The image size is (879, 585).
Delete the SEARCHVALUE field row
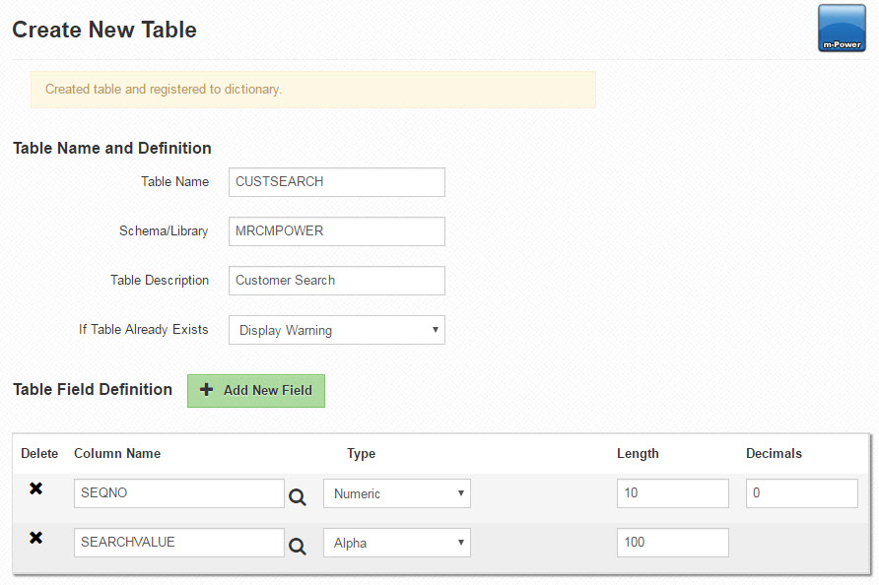tap(35, 538)
